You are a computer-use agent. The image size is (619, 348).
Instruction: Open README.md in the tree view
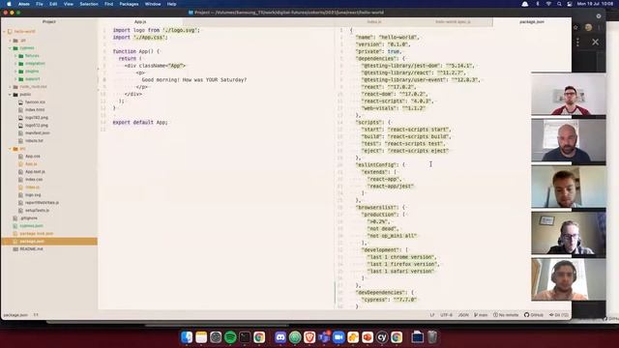31,249
